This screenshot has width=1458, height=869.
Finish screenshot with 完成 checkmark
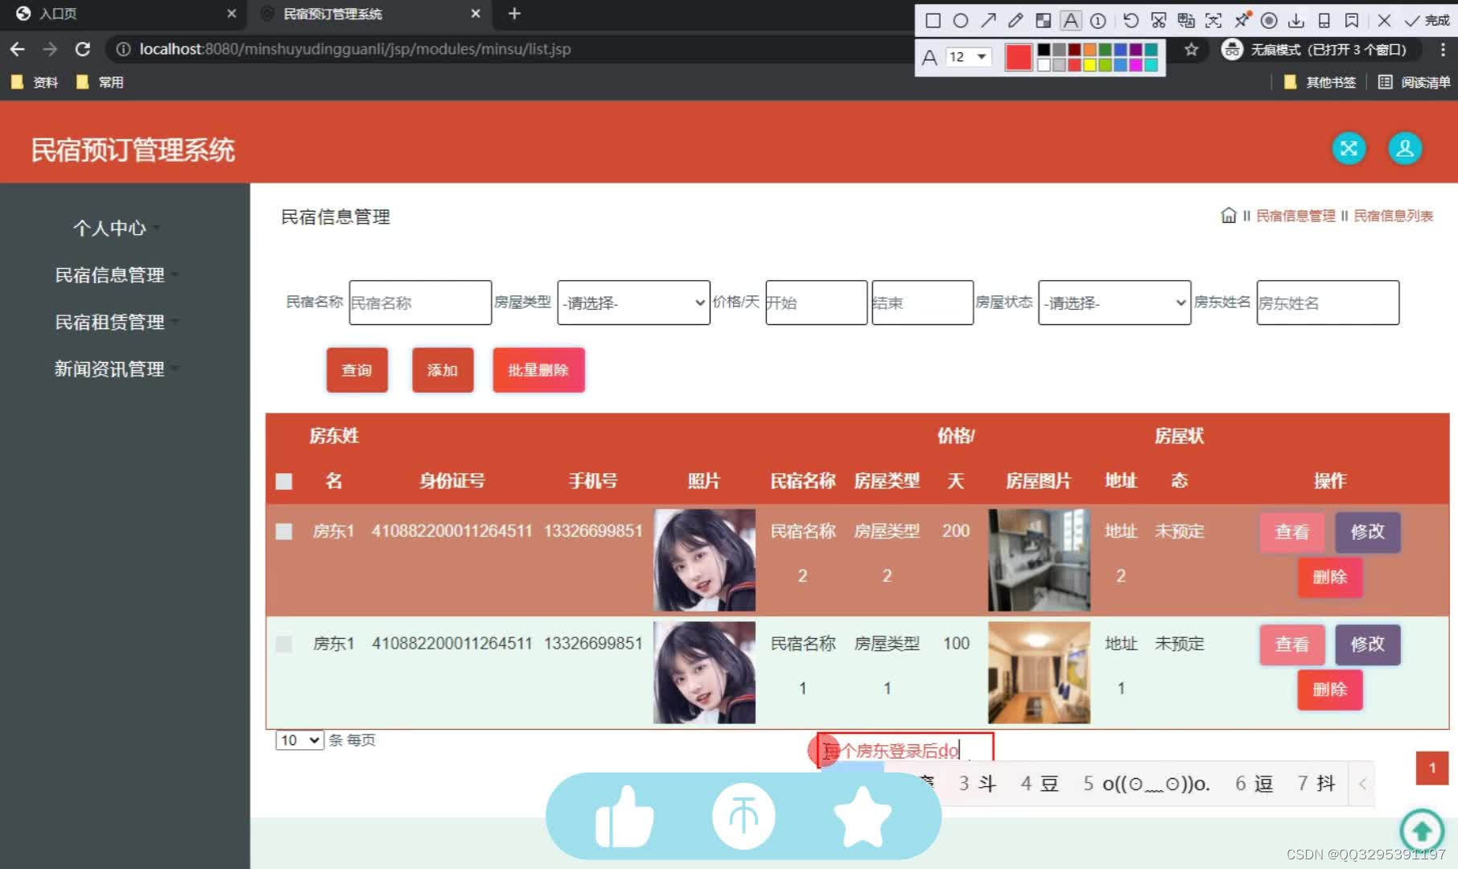click(x=1427, y=21)
